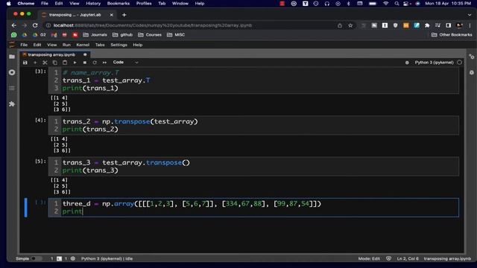
Task: Open Chrome extensions puzzle icon
Action: point(427,25)
